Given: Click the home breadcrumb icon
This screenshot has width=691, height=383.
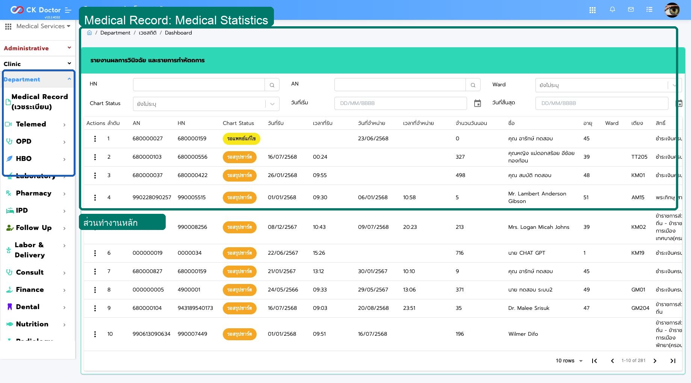Looking at the screenshot, I should point(89,33).
